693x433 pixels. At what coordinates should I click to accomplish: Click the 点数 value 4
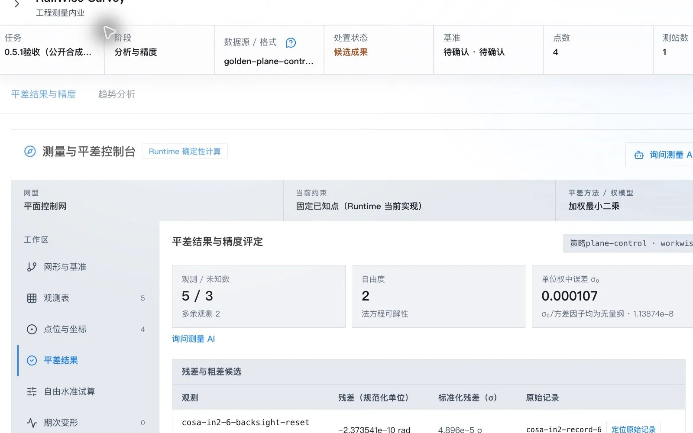tap(556, 52)
